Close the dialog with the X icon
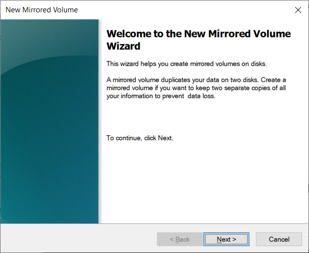Screen dimensions: 309x253 (x=298, y=10)
